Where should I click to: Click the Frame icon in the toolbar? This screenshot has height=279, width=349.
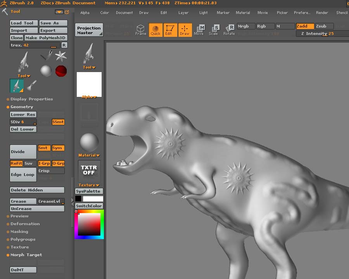pyautogui.click(x=141, y=28)
